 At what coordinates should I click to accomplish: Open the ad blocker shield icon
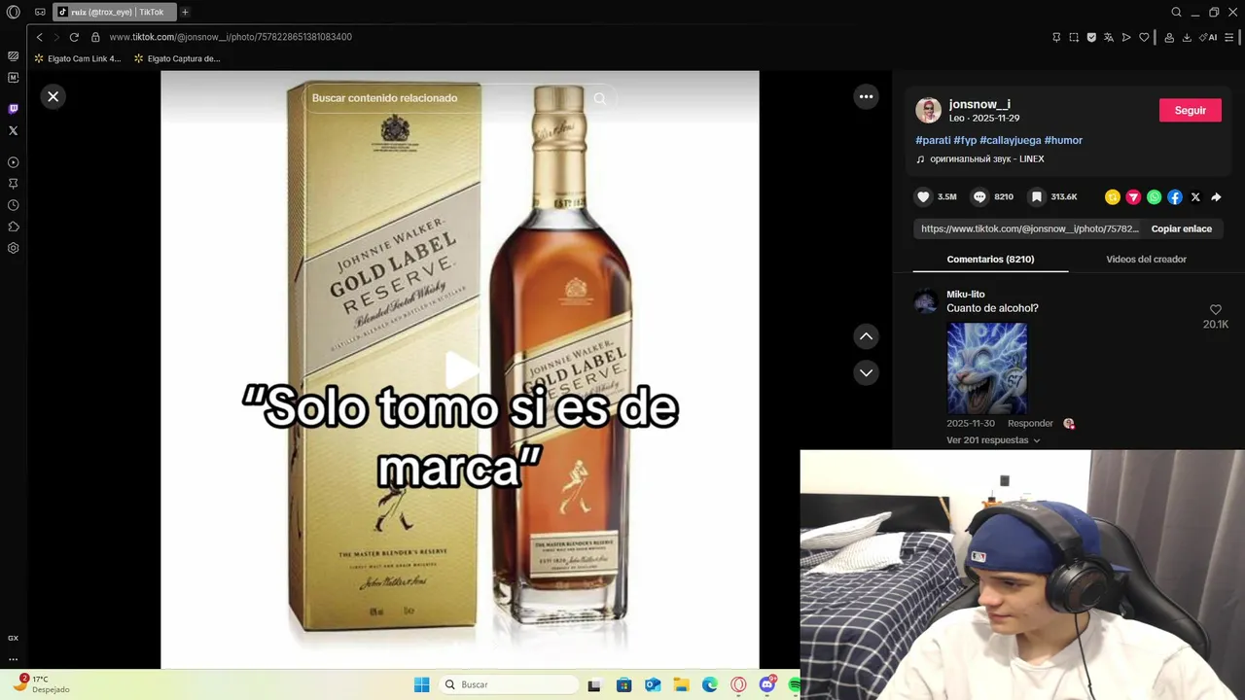[x=1091, y=37]
